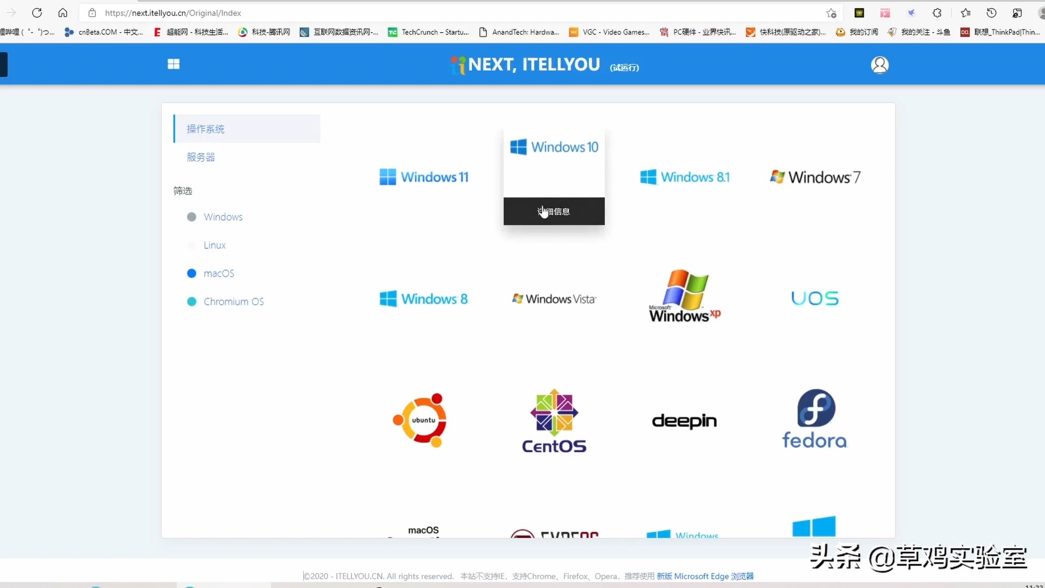Click the 详细信息 button on Windows 10
The width and height of the screenshot is (1045, 588).
pos(554,211)
